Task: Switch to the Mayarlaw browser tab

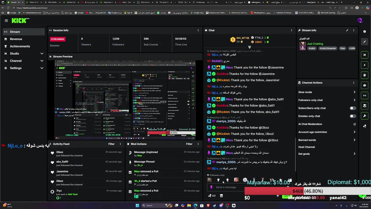Action: click(x=108, y=2)
